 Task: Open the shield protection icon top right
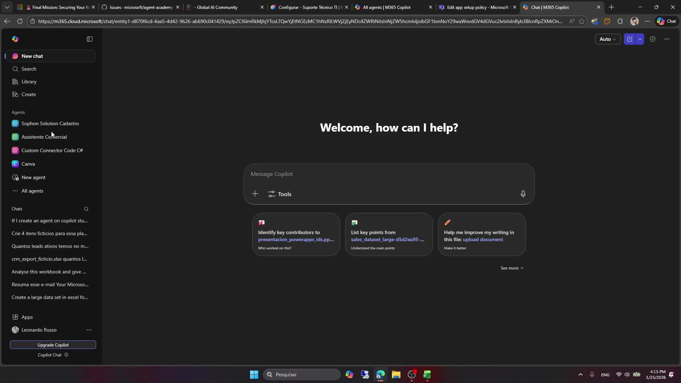coord(653,39)
